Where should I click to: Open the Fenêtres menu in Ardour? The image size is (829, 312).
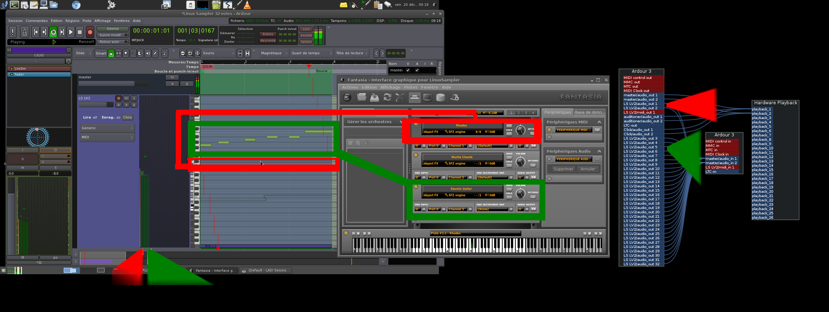pos(122,21)
